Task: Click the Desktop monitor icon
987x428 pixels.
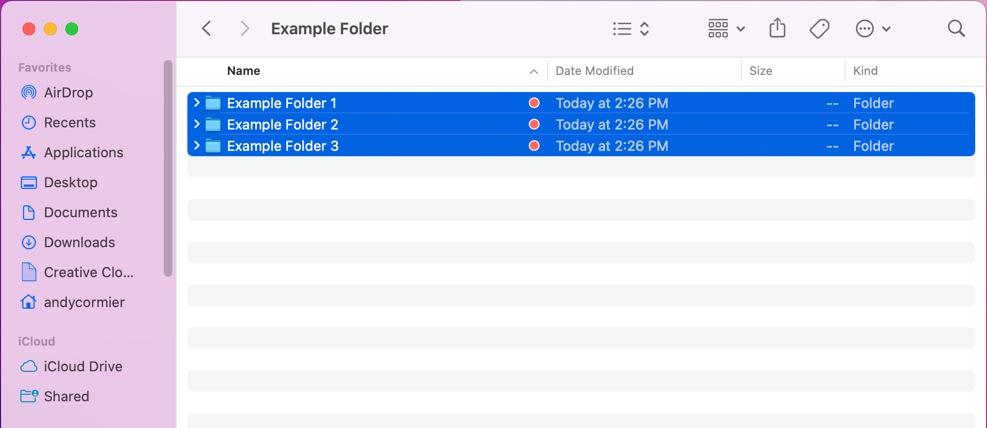Action: [x=29, y=182]
